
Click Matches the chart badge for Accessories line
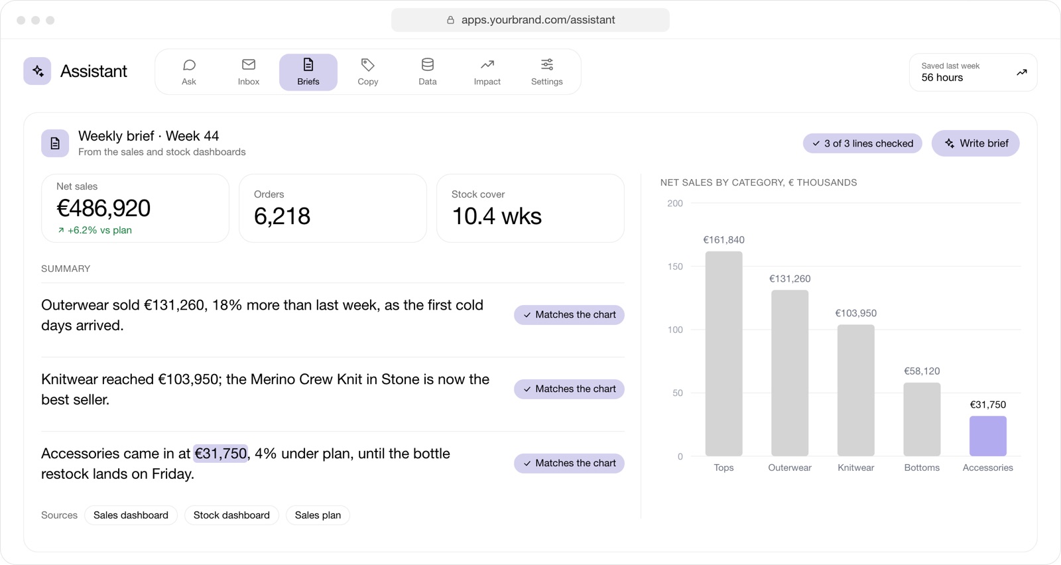[x=569, y=464]
